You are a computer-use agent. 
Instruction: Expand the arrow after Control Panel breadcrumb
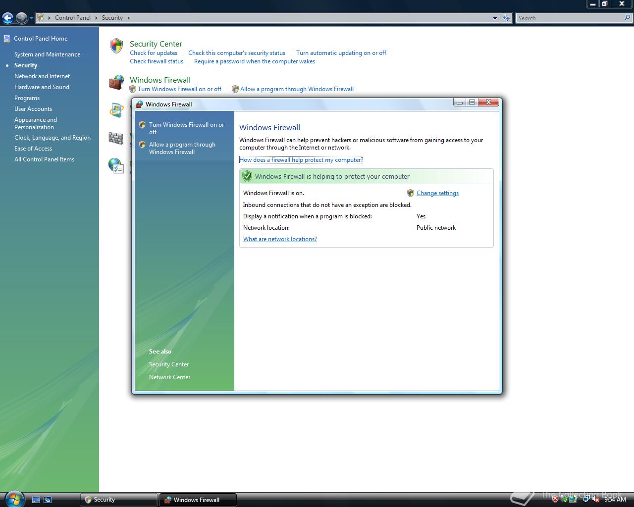tap(97, 18)
